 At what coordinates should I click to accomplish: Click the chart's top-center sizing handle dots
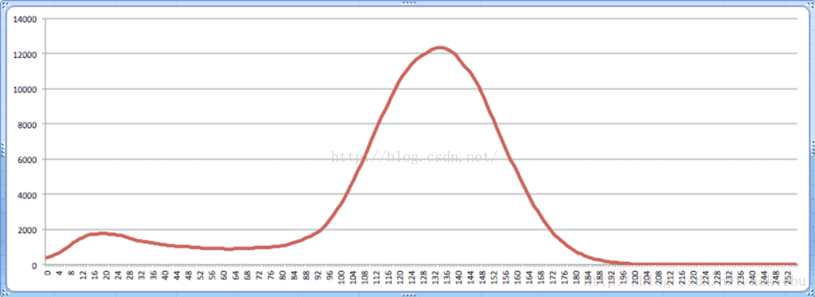click(x=408, y=2)
